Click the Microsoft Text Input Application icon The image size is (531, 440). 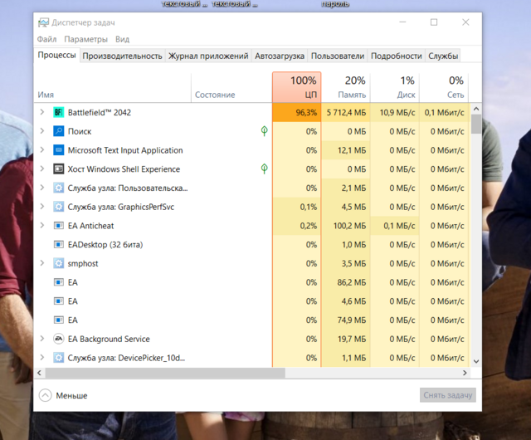click(59, 150)
